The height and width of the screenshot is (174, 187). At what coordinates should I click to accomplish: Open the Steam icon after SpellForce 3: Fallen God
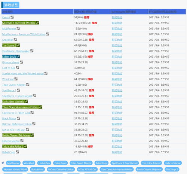[32, 113]
